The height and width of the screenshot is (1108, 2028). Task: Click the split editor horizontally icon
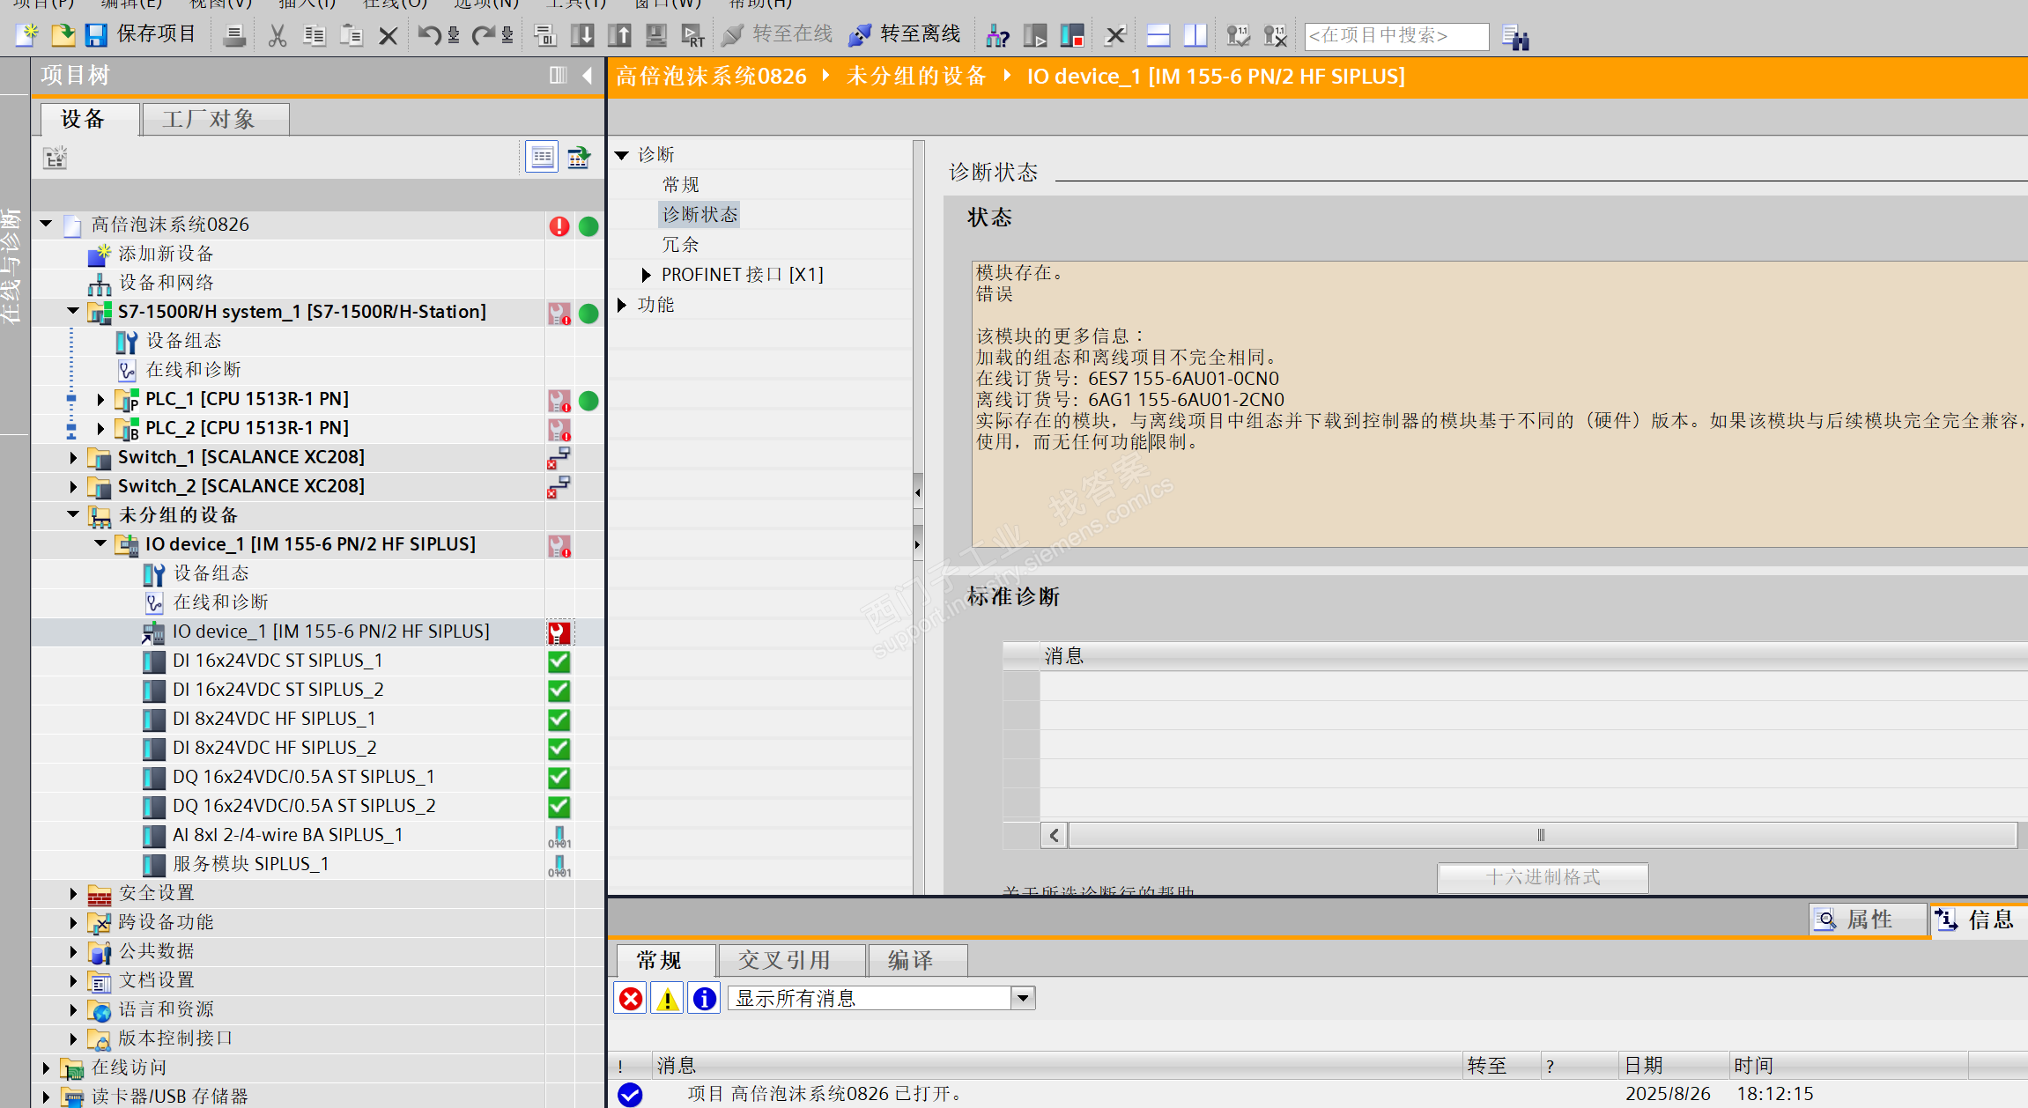tap(1158, 36)
